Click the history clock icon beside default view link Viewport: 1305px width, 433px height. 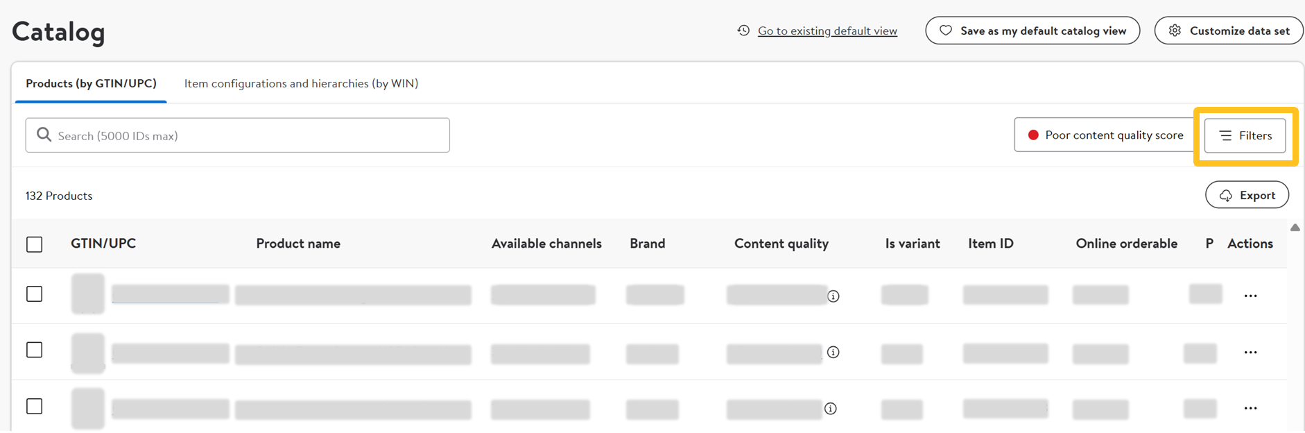[x=743, y=31]
